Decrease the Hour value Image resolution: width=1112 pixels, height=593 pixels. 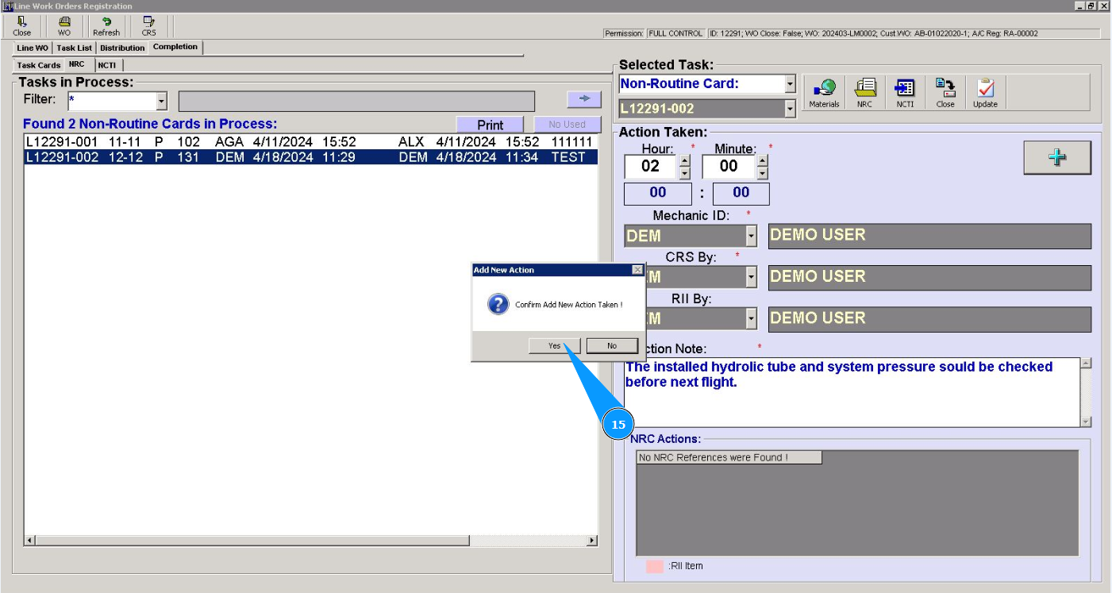coord(685,173)
